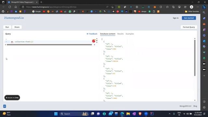This screenshot has width=208, height=117.
Task: Click the database content vertical scrollbar
Action: tap(195, 58)
